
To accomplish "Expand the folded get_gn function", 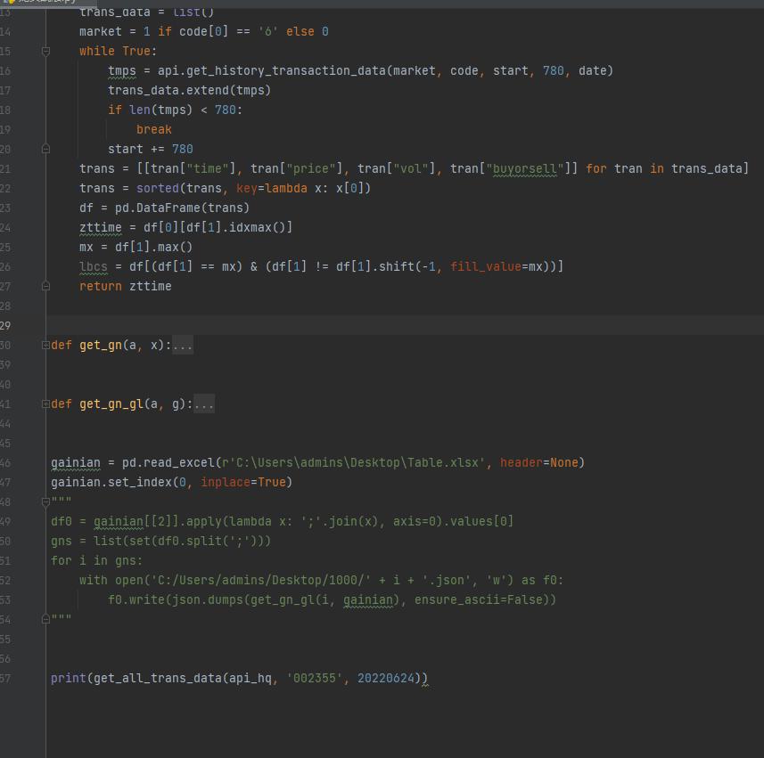I will coord(45,346).
